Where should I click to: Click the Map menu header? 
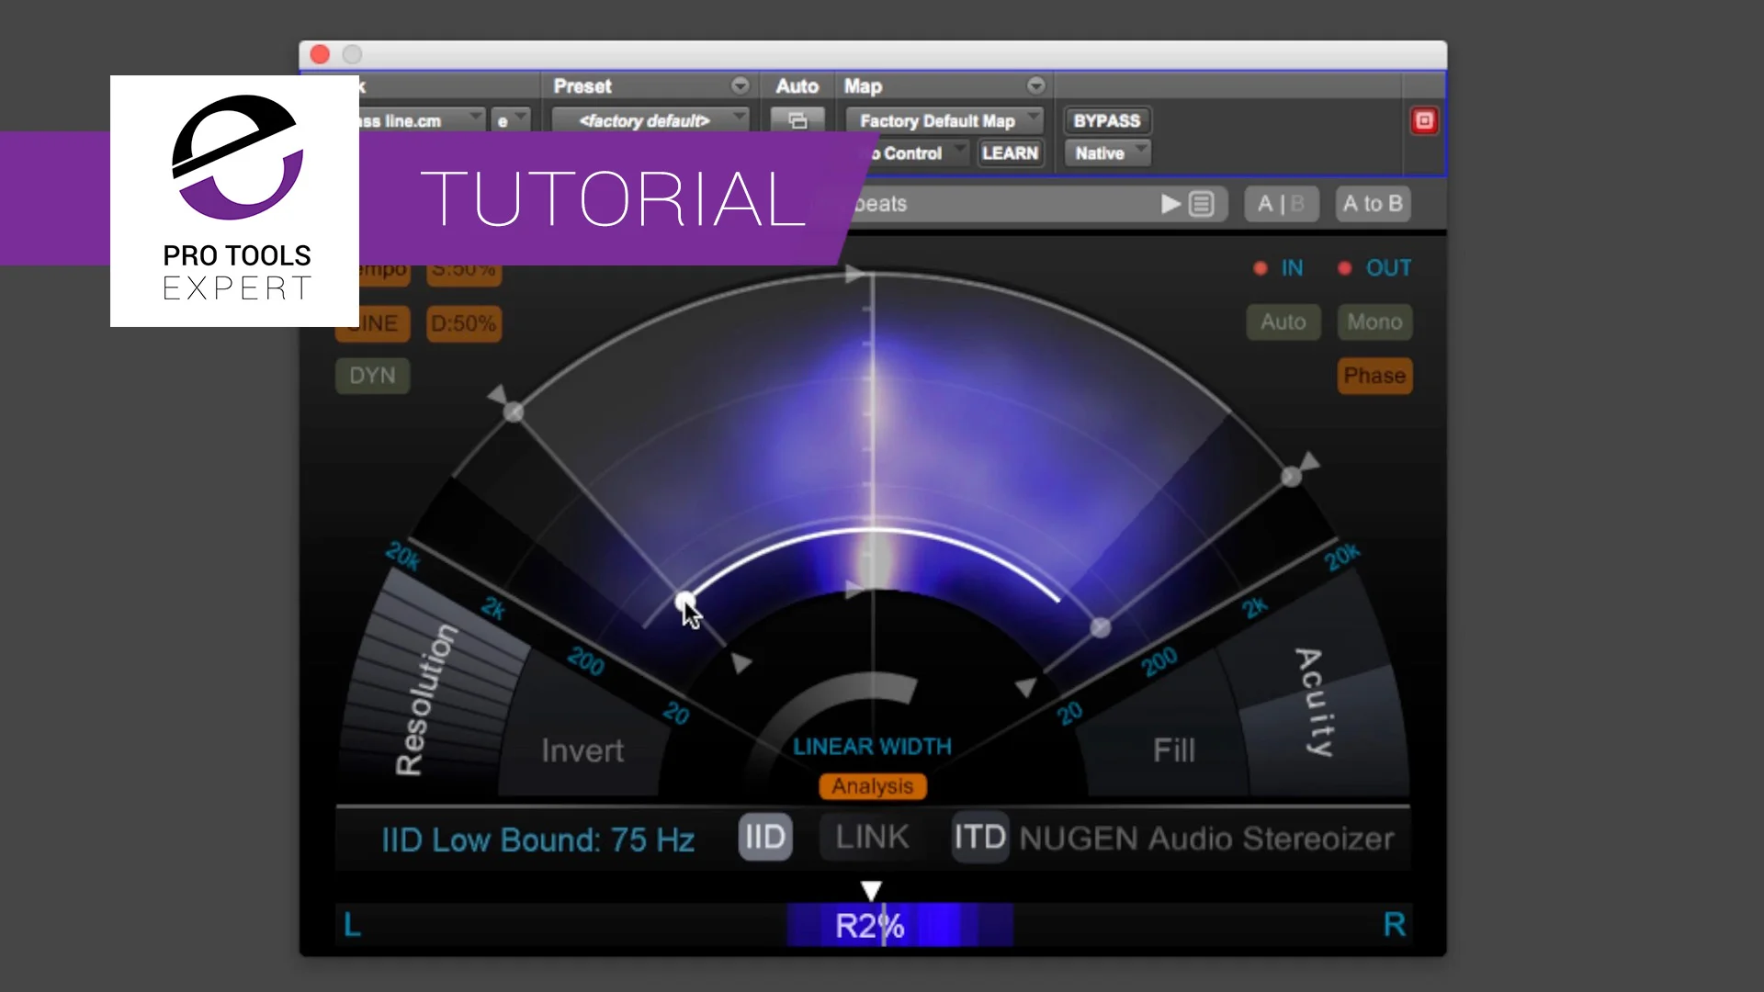pos(865,85)
